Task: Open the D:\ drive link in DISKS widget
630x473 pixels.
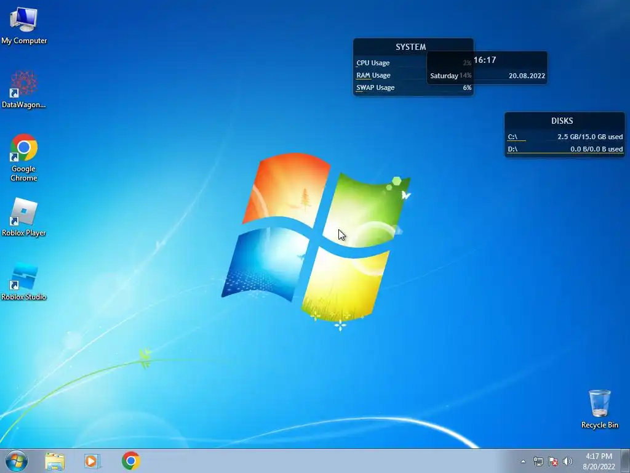Action: tap(512, 149)
